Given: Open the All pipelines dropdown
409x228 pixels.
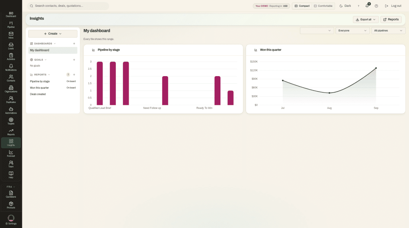Looking at the screenshot, I should 388,30.
